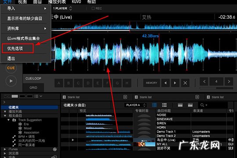Open the 帮助 menu
Viewport: 237px width, 158px height.
pyautogui.click(x=91, y=2)
